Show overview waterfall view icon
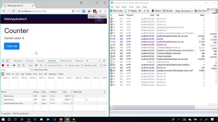Image resolution: width=218 pixels, height=122 pixels. [41, 65]
